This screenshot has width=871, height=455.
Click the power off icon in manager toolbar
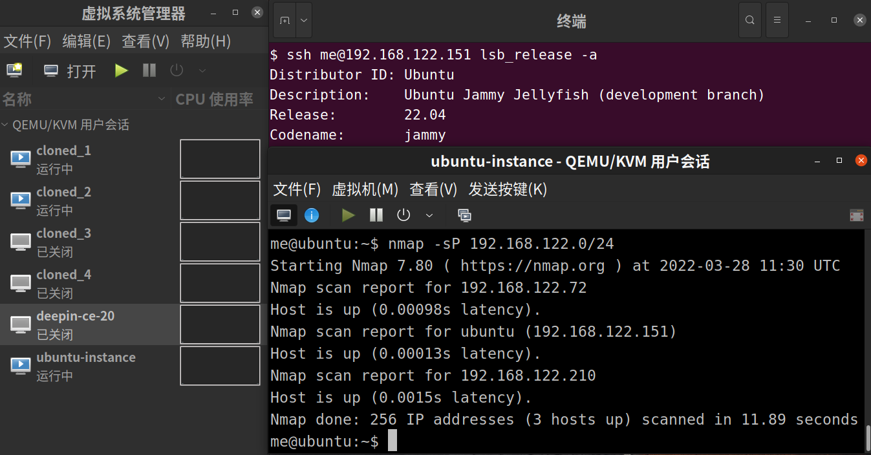point(176,70)
